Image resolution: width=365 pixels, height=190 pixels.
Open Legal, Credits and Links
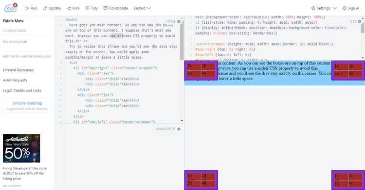point(22,90)
